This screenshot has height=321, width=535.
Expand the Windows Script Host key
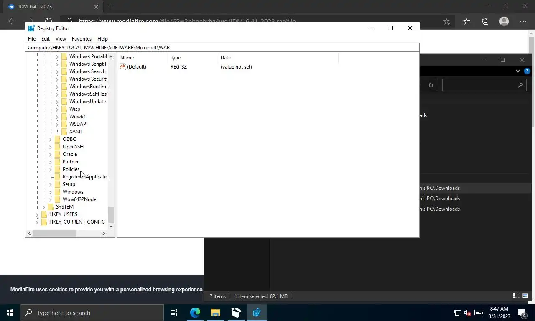click(x=57, y=64)
